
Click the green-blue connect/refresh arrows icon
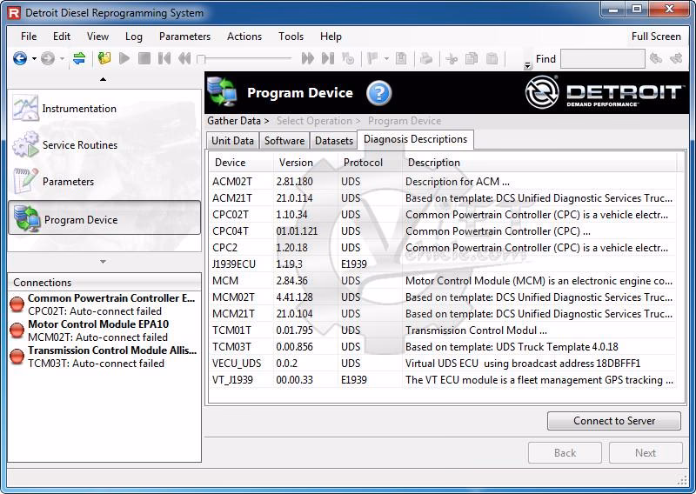pos(79,58)
